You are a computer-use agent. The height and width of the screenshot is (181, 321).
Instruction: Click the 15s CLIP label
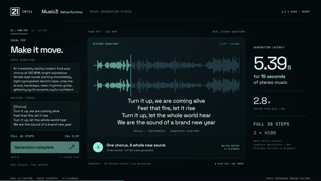coord(72,136)
